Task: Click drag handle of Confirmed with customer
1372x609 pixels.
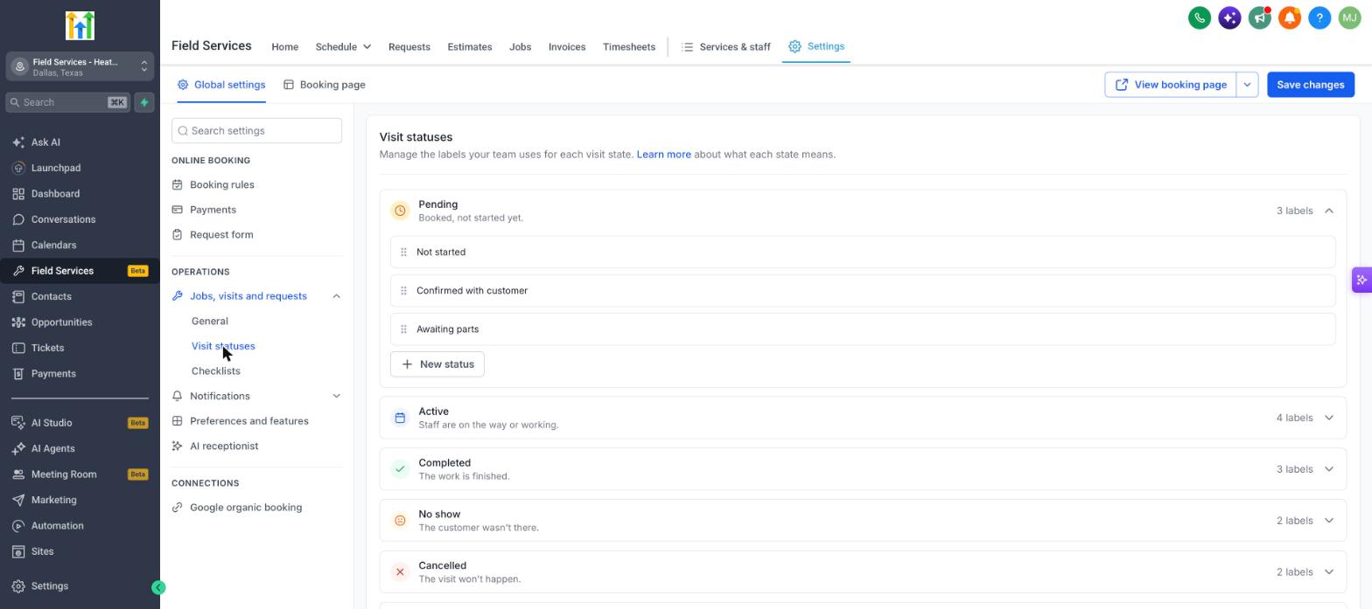Action: [403, 291]
